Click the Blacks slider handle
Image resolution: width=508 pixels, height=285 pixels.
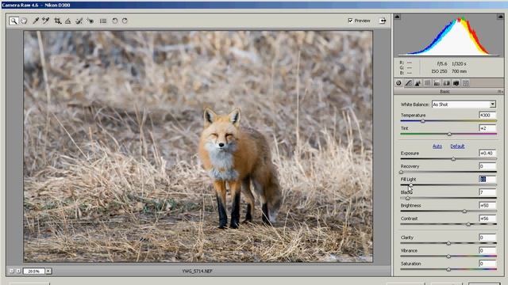(x=408, y=199)
